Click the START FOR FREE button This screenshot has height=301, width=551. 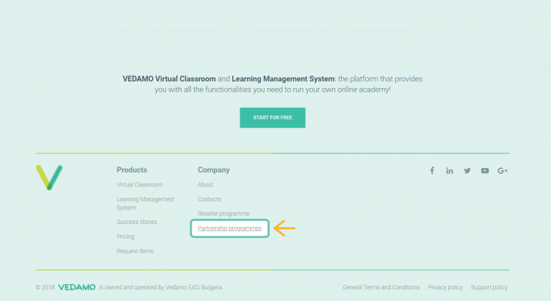tap(273, 117)
